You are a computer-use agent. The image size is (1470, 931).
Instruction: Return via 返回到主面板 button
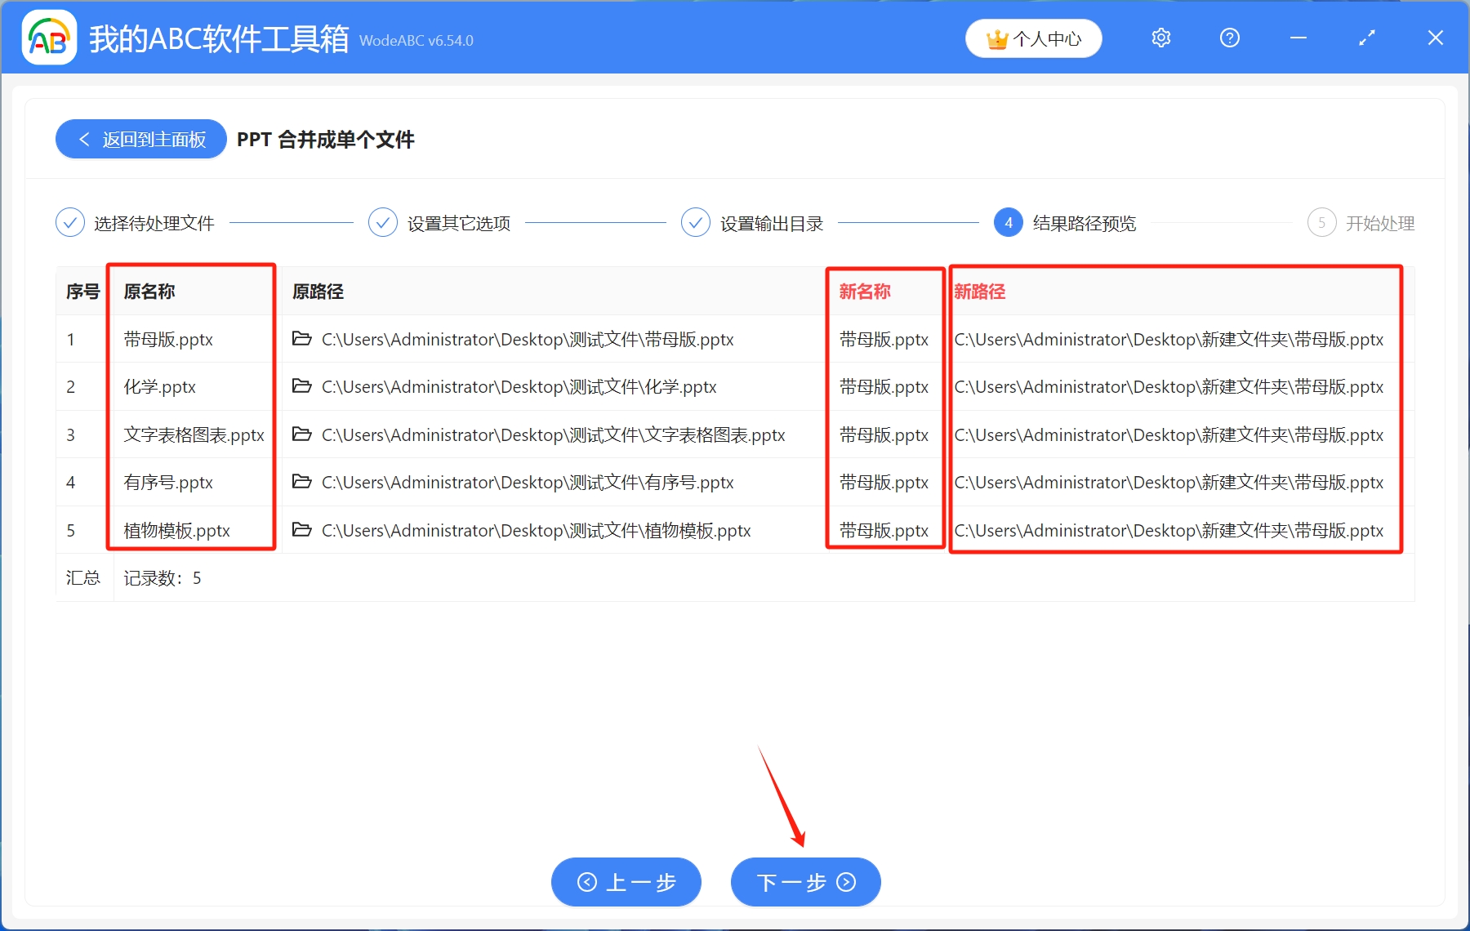click(140, 139)
